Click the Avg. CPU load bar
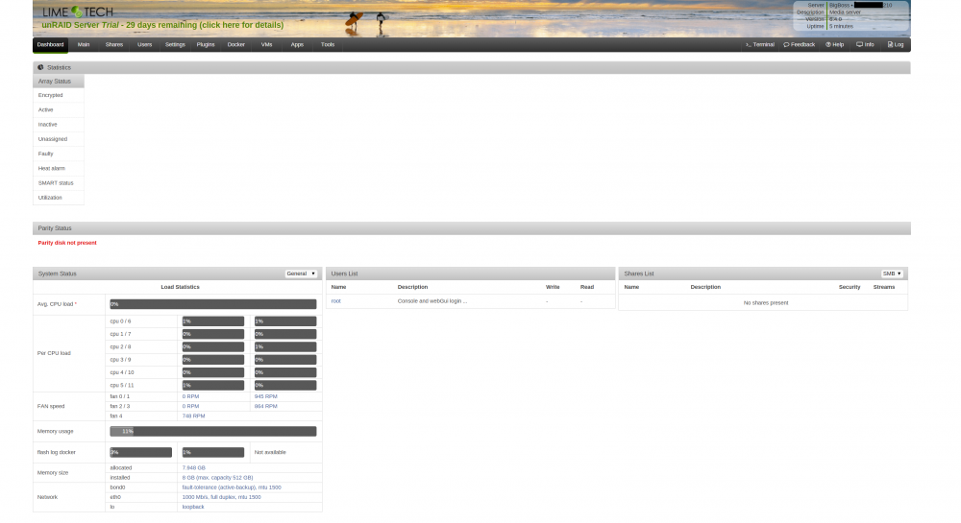The height and width of the screenshot is (523, 961). [x=213, y=304]
